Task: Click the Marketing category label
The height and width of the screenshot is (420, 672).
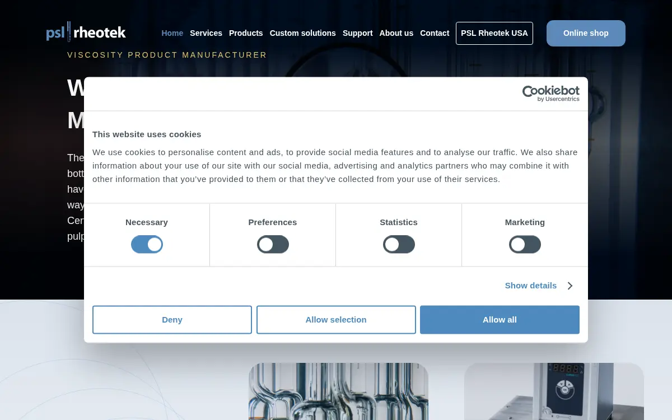Action: (x=525, y=222)
